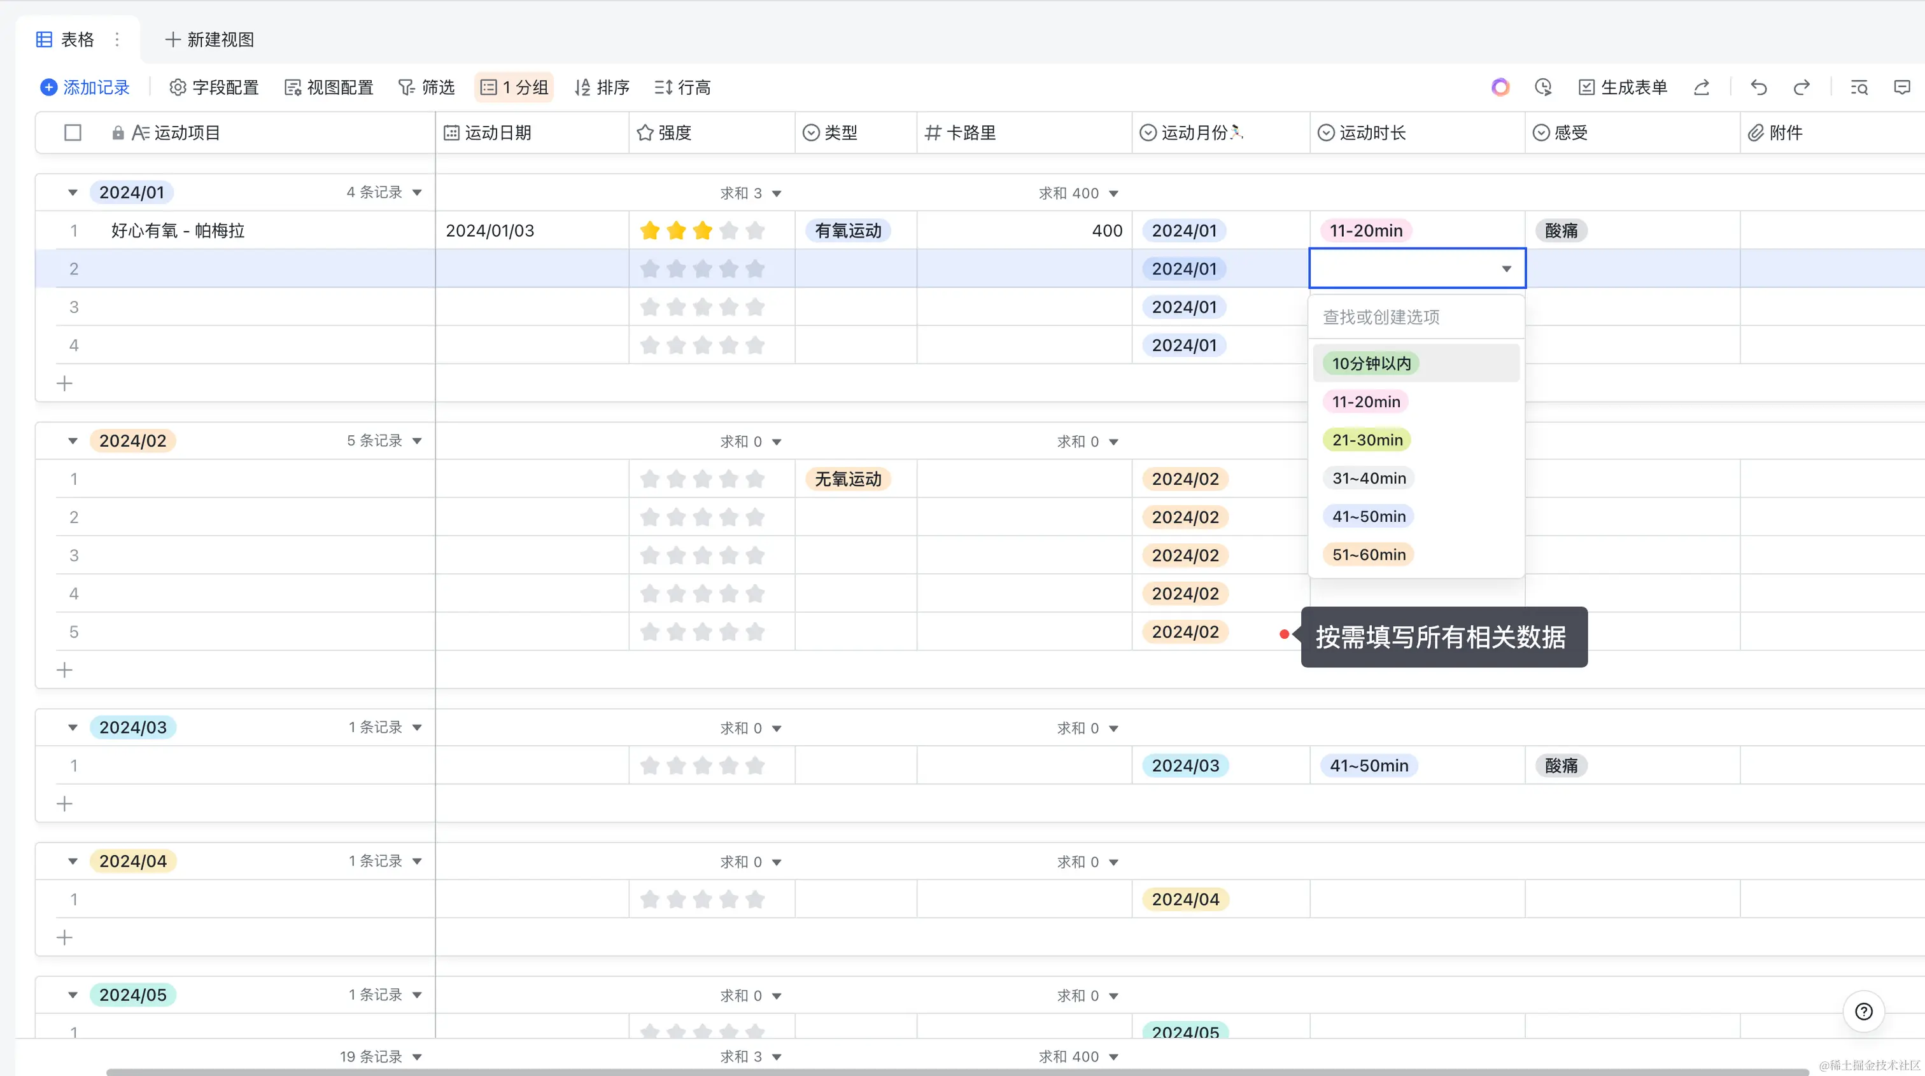
Task: Set five-star intensity on the first record
Action: tap(756, 230)
